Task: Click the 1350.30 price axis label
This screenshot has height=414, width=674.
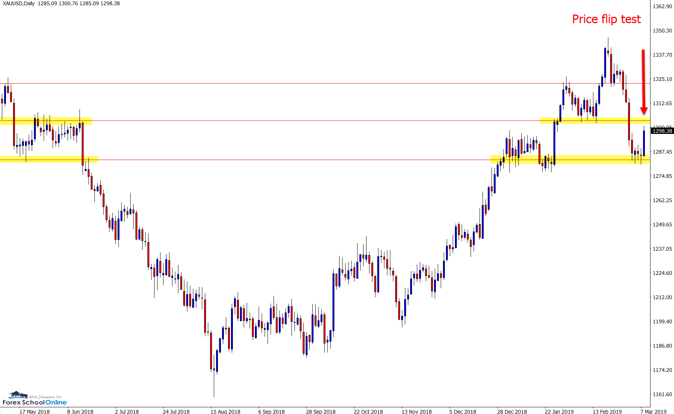Action: click(662, 31)
